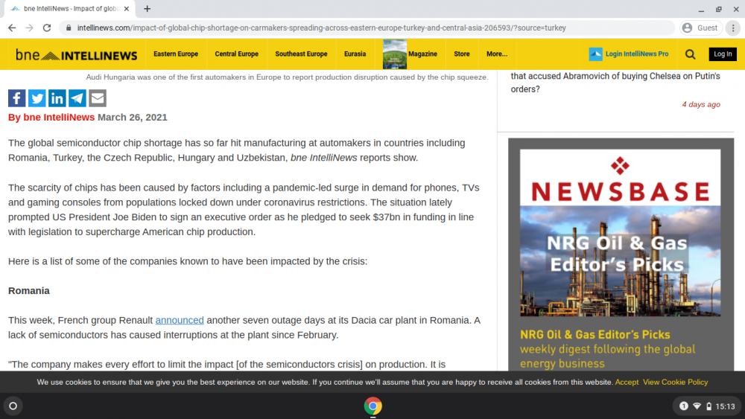Select the browser tab titled bne IntelliNews

pos(70,8)
